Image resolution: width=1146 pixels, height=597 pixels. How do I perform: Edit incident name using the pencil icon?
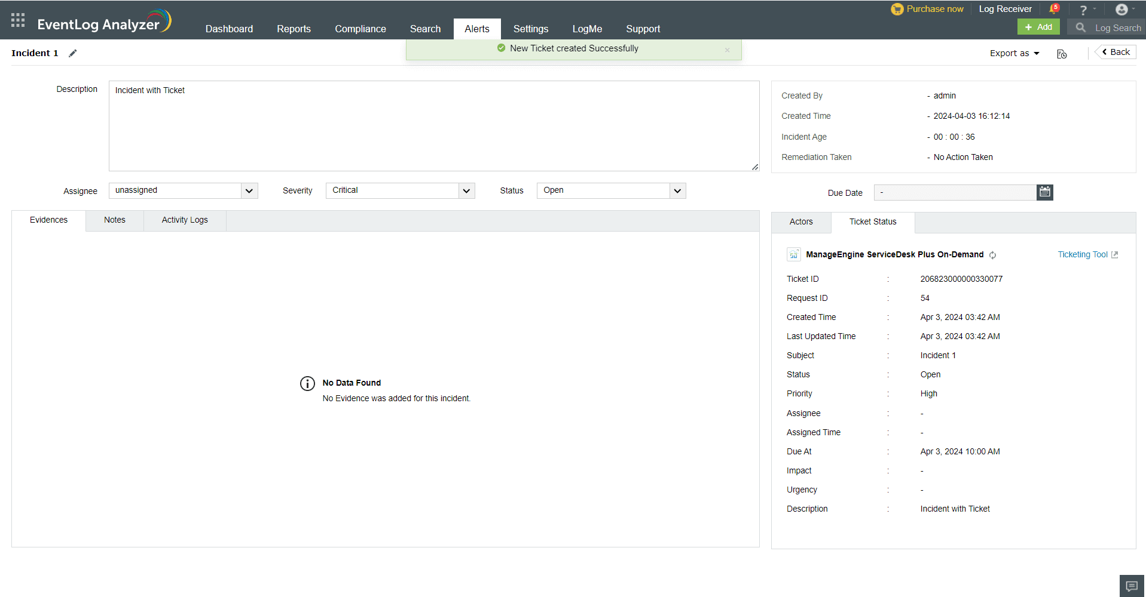[72, 53]
